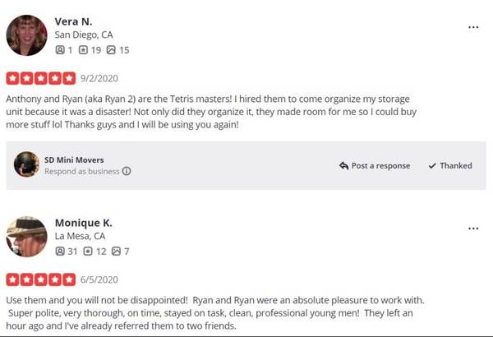Viewport: 493px width, 337px height.
Task: Open the more options menu for Monique K.'s review
Action: click(x=473, y=229)
